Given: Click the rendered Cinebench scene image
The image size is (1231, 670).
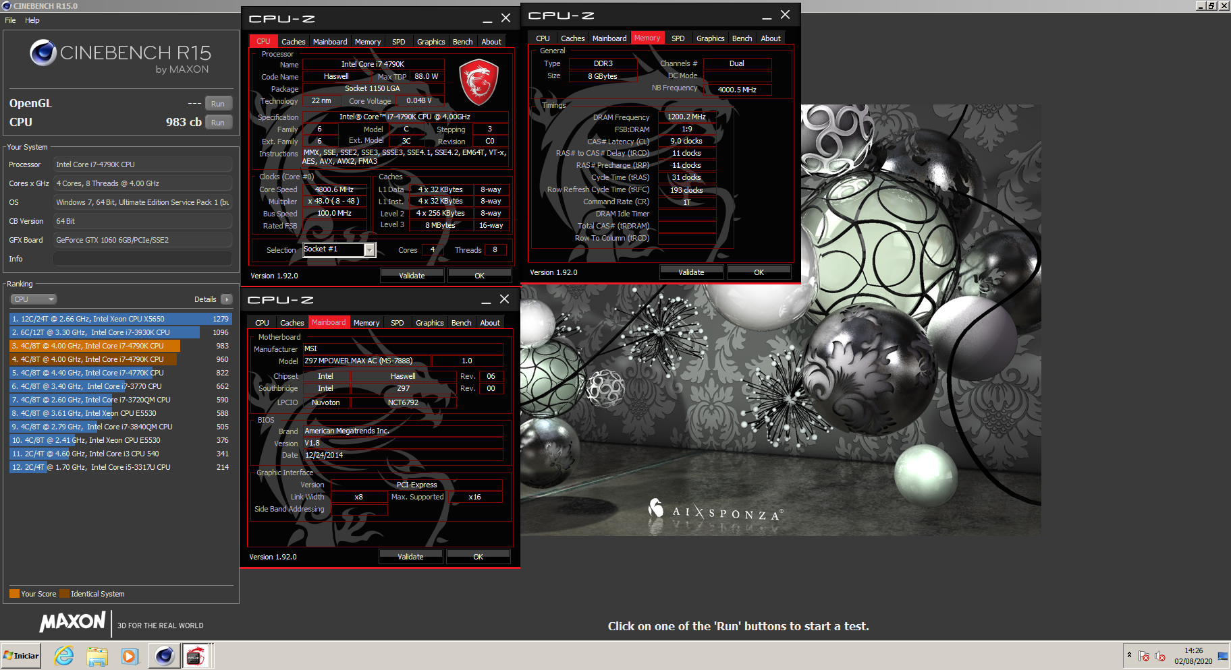Looking at the screenshot, I should coord(780,320).
